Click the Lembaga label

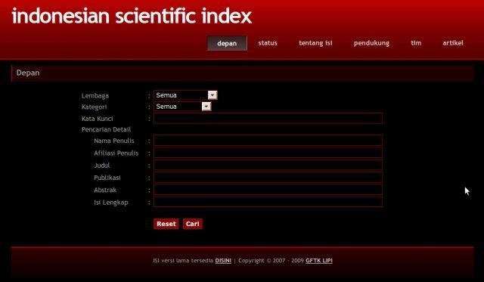click(x=95, y=96)
